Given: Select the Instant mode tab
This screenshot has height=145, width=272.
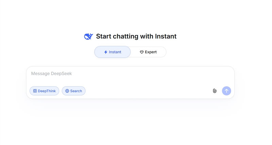Looking at the screenshot, I should point(113,52).
